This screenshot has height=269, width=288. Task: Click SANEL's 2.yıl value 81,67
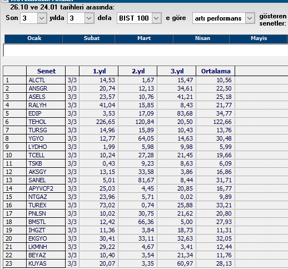pyautogui.click(x=146, y=180)
